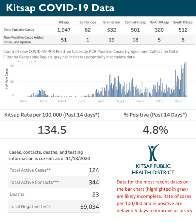Click the New Positive Cases Added row label
Viewport: 196px width, 222px height.
[24, 40]
